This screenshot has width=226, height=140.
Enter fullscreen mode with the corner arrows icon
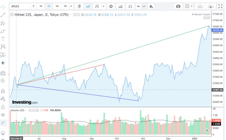pyautogui.click(x=220, y=6)
